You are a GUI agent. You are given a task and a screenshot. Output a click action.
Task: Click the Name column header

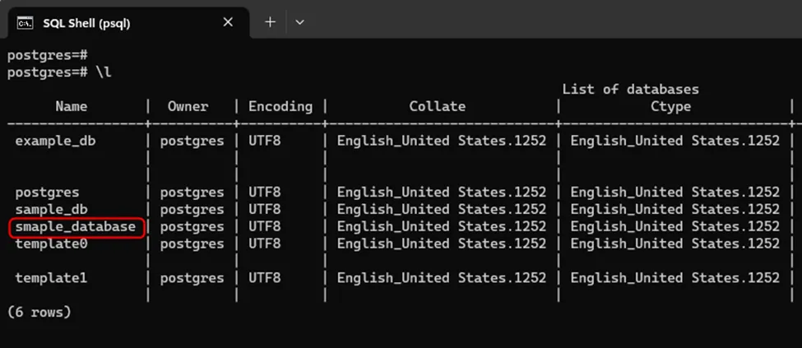coord(72,106)
